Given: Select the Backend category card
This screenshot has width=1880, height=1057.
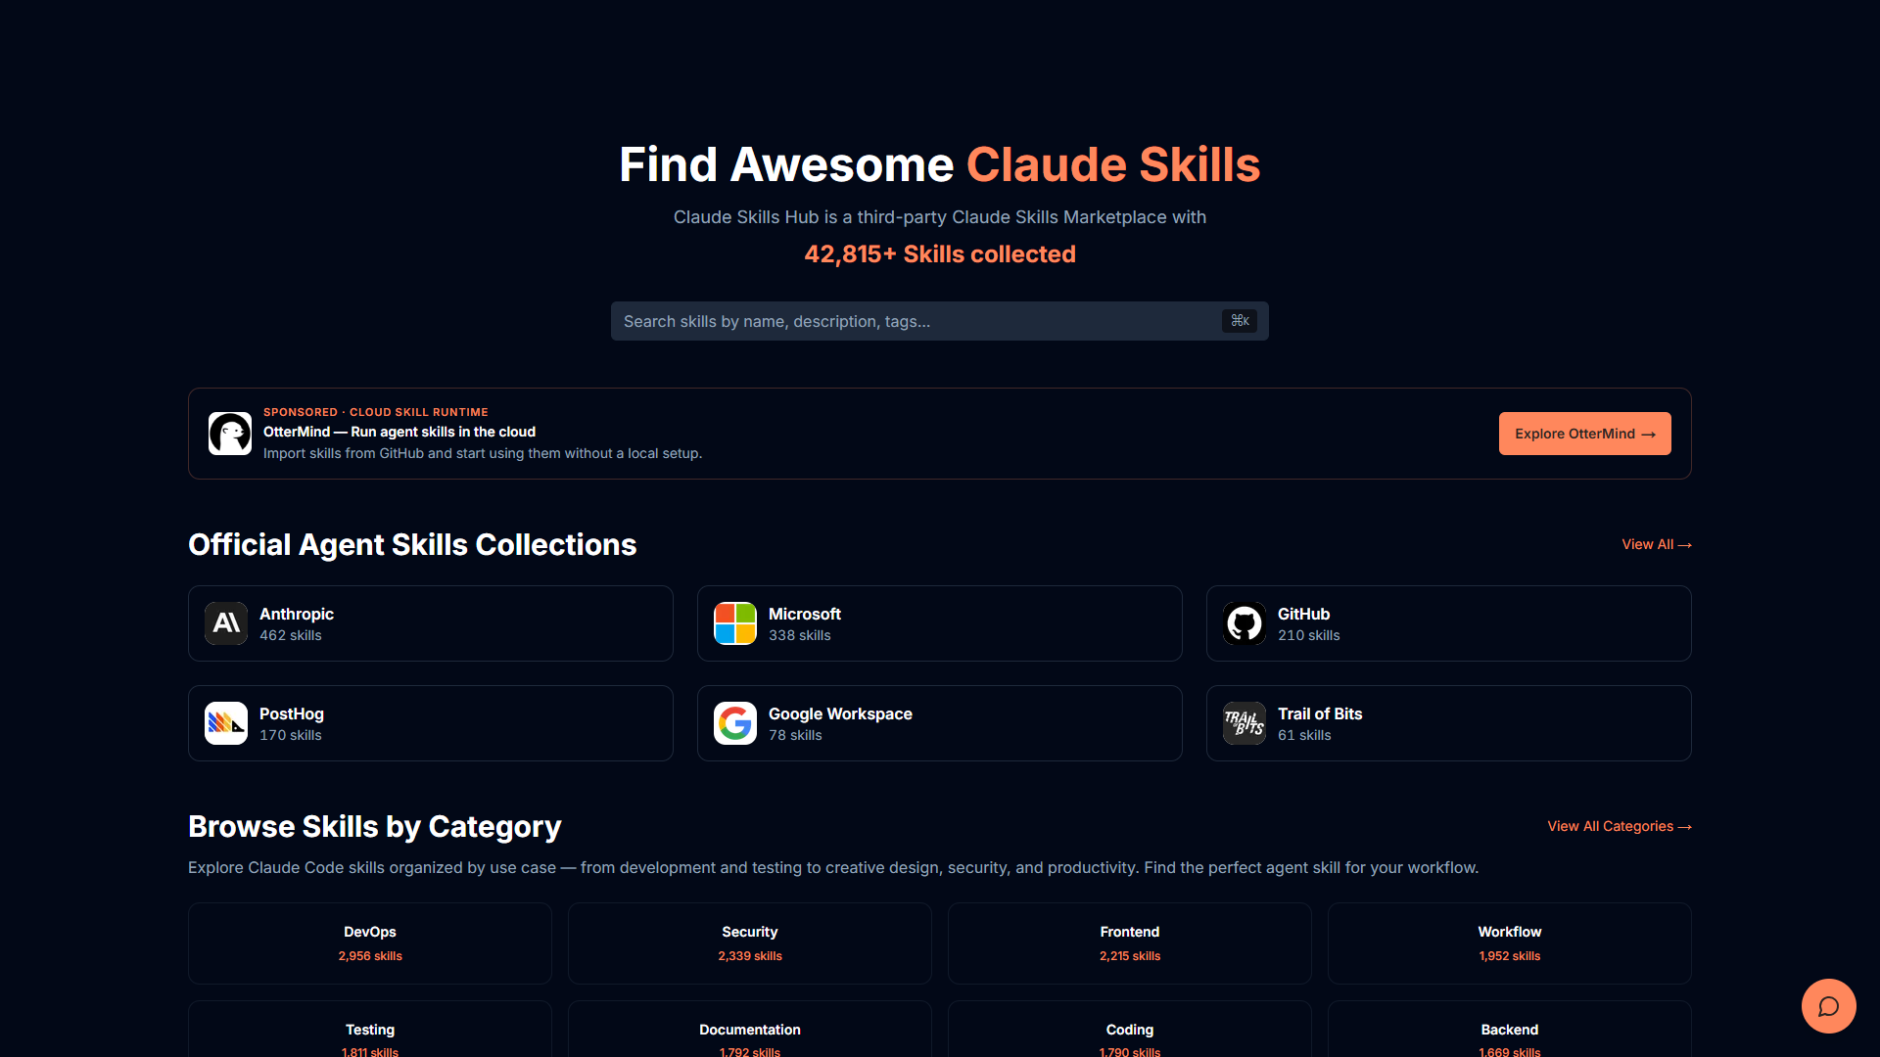Looking at the screenshot, I should coord(1510,1030).
